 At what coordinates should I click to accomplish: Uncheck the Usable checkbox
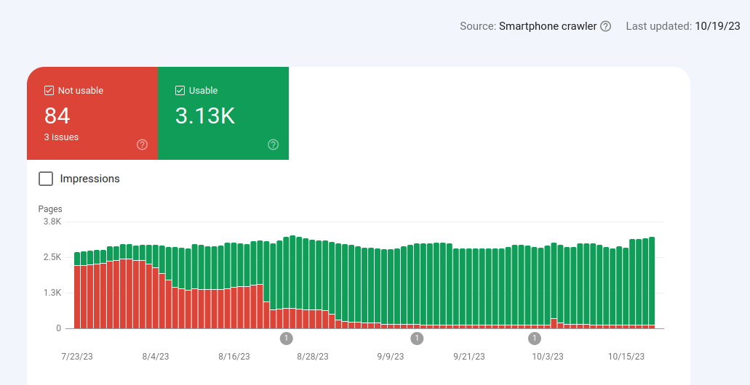click(180, 91)
